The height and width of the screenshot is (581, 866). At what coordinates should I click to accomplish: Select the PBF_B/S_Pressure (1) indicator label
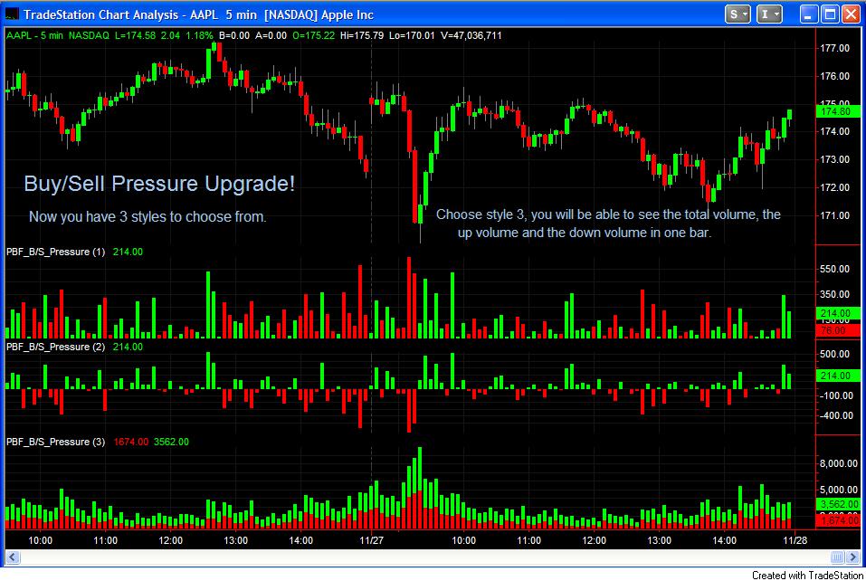click(x=55, y=252)
